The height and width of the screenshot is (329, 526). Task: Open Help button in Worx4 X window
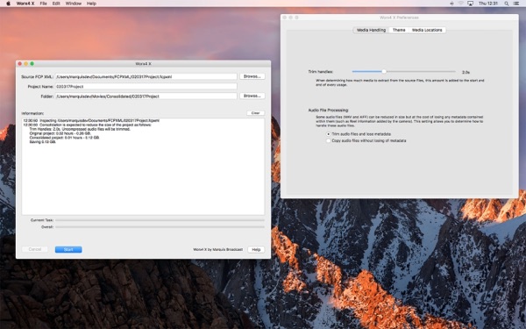256,249
